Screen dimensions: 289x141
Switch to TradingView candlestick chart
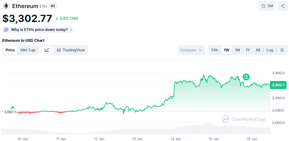click(71, 50)
